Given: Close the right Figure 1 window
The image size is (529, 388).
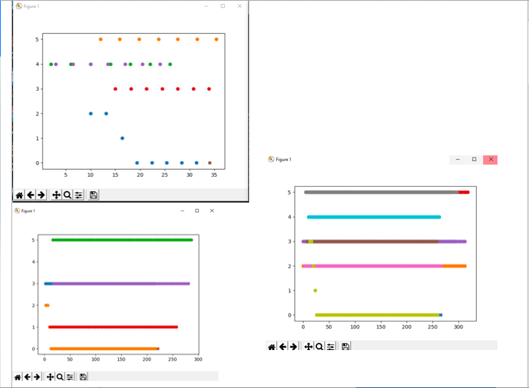Looking at the screenshot, I should 490,160.
